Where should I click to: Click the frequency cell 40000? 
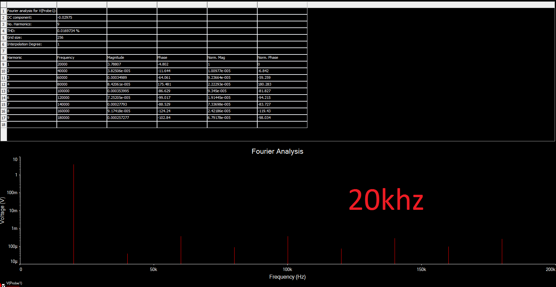82,71
